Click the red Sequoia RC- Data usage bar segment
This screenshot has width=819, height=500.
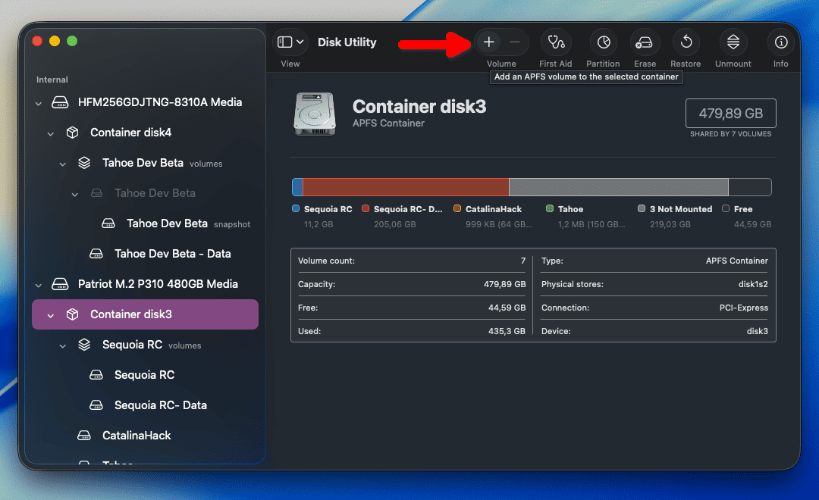tap(406, 187)
